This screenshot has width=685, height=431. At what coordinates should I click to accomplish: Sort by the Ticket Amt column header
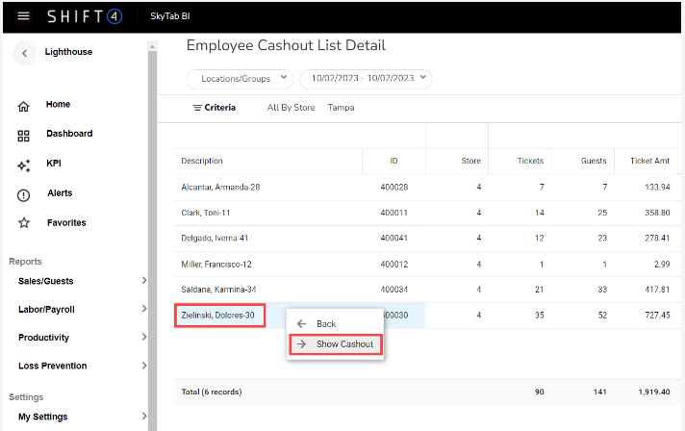tap(648, 161)
